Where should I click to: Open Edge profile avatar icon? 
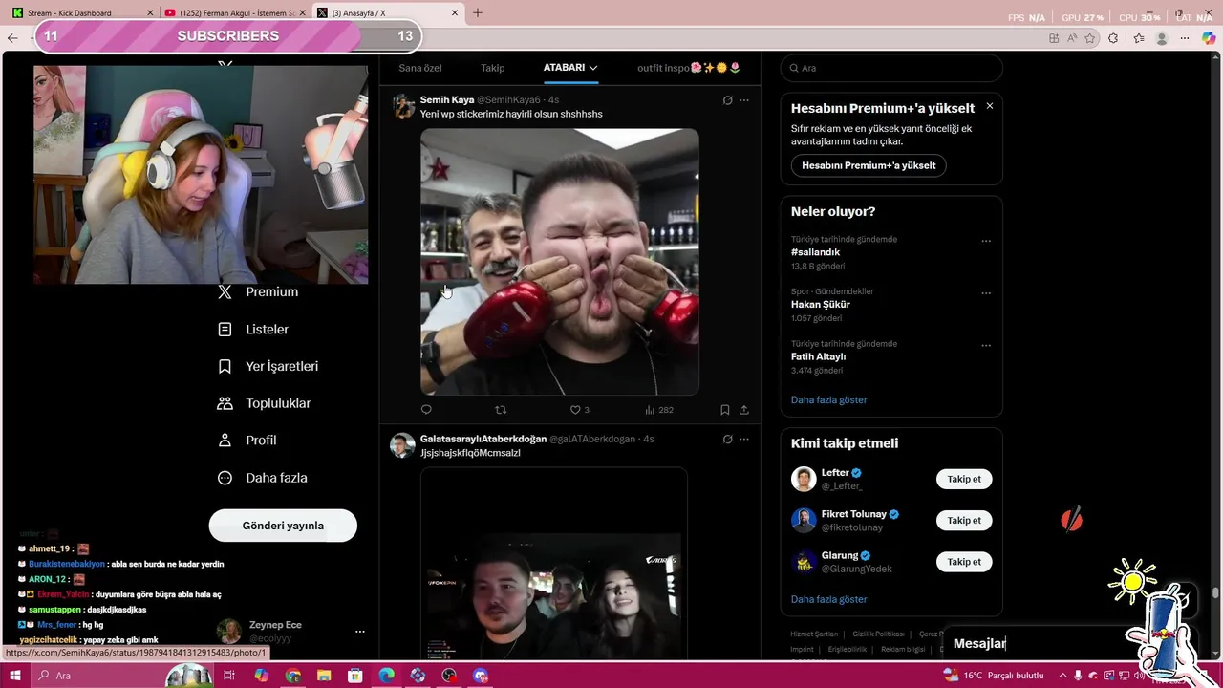1162,38
